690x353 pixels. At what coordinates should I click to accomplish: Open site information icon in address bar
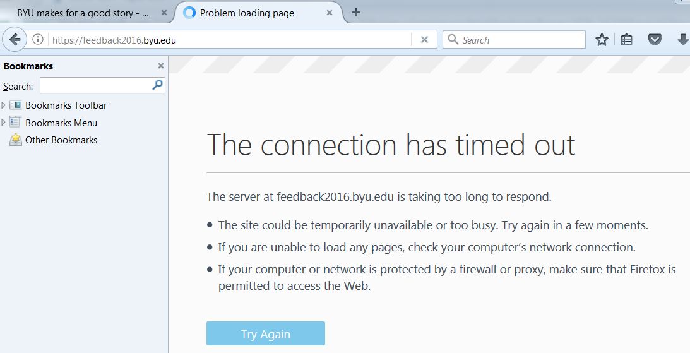click(x=38, y=40)
